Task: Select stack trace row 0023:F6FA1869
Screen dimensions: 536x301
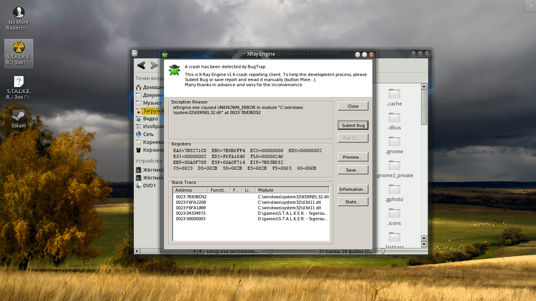Action: point(251,208)
